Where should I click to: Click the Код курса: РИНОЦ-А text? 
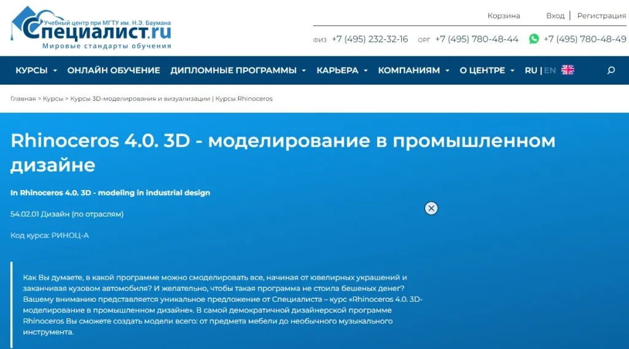(50, 235)
